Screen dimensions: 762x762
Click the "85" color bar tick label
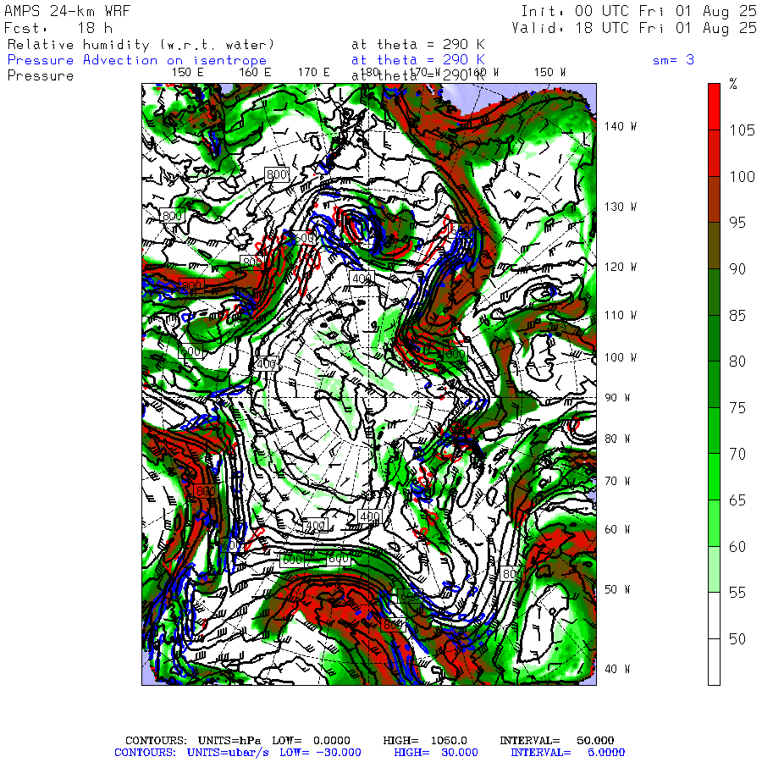(737, 316)
